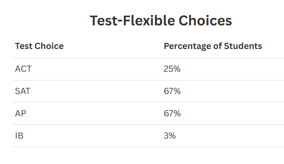The height and width of the screenshot is (164, 284).
Task: Click the divider between ACT and SAT rows
Action: 148,80
